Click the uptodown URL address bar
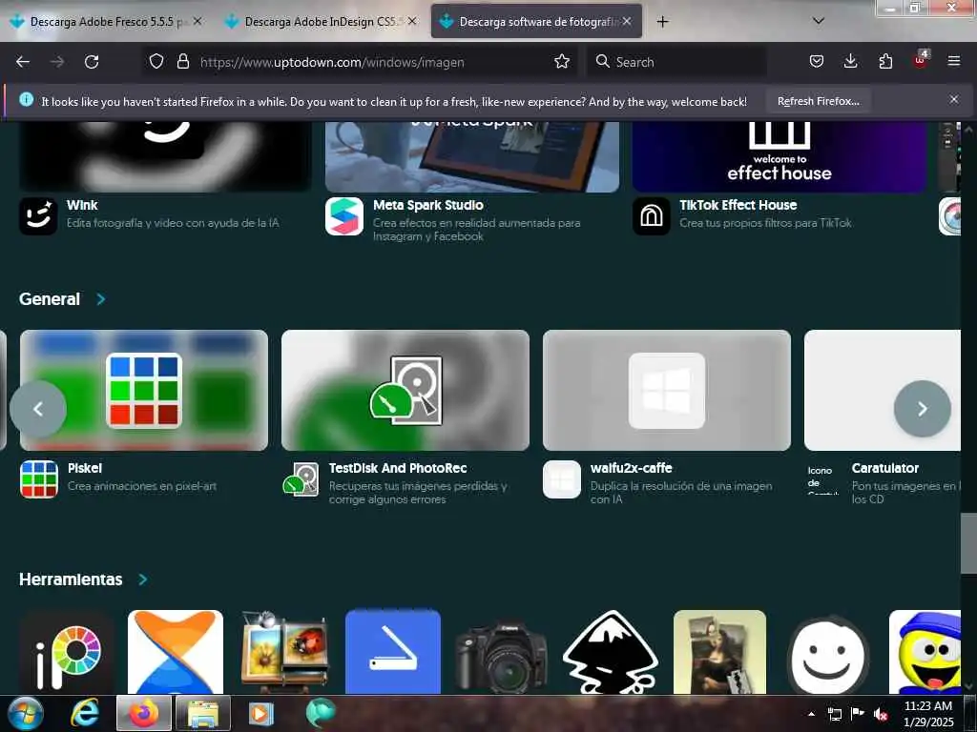The height and width of the screenshot is (732, 977). 359,62
